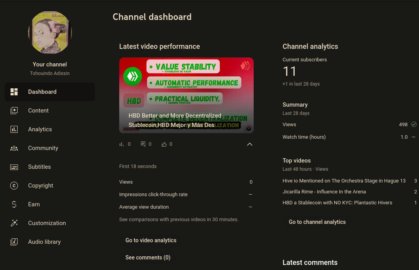
Task: Open the Earn menu label
Action: pyautogui.click(x=34, y=204)
